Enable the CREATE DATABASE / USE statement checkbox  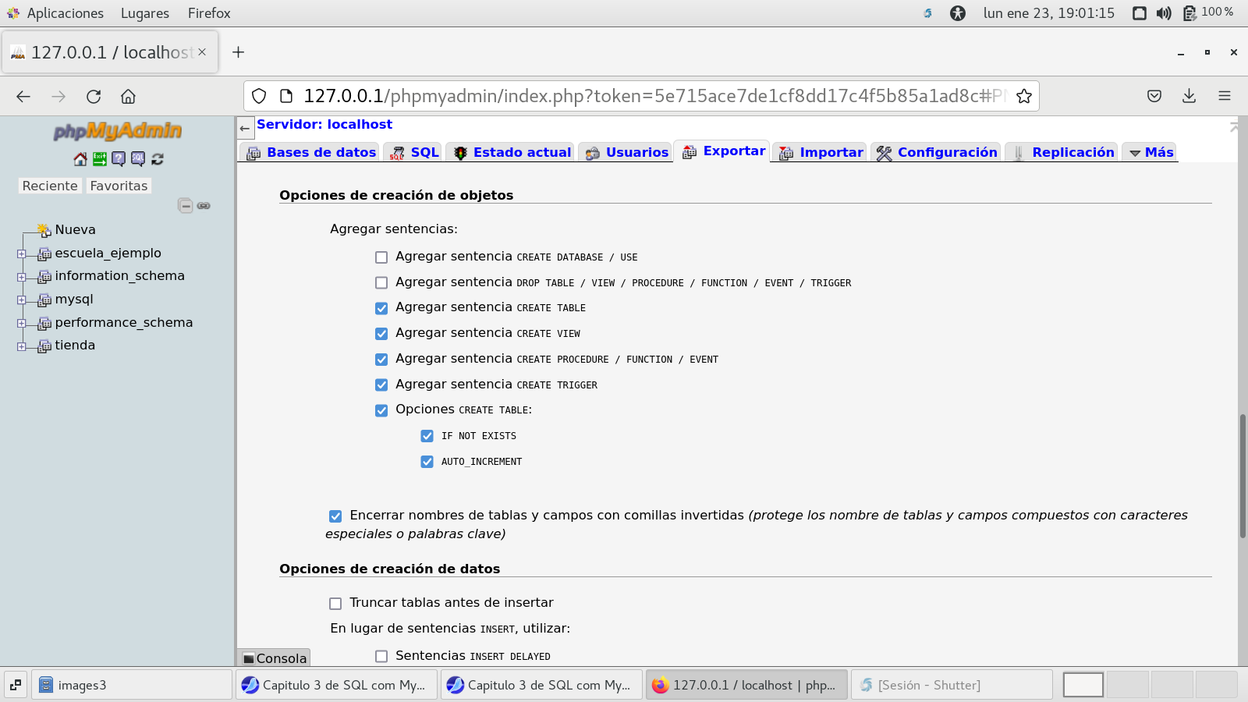click(x=381, y=257)
